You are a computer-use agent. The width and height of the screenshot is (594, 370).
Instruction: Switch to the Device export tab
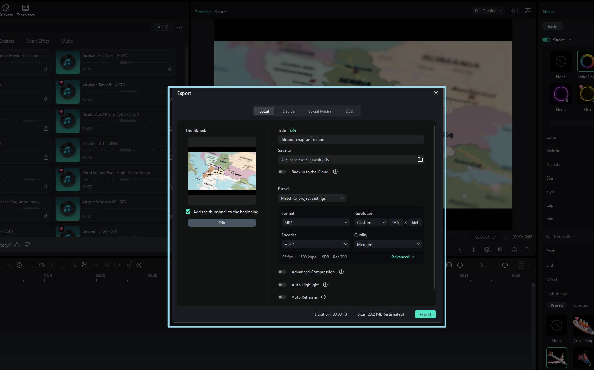coord(288,111)
